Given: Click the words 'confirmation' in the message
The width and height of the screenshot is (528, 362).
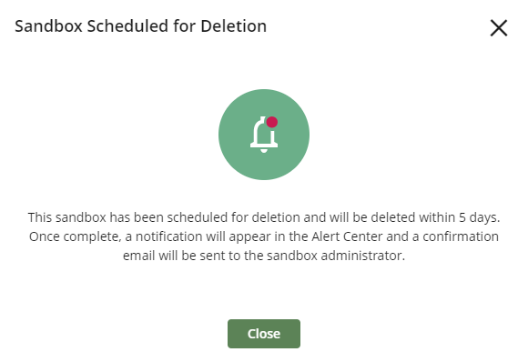Looking at the screenshot, I should coord(461,236).
